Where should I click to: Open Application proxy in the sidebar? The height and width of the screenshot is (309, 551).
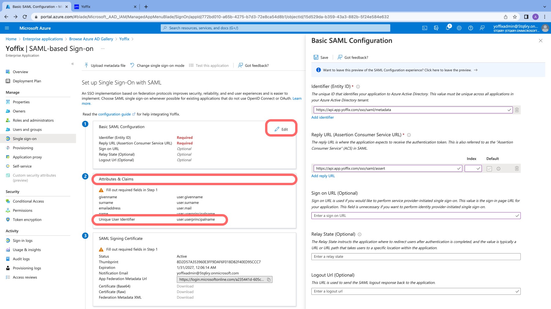(27, 157)
